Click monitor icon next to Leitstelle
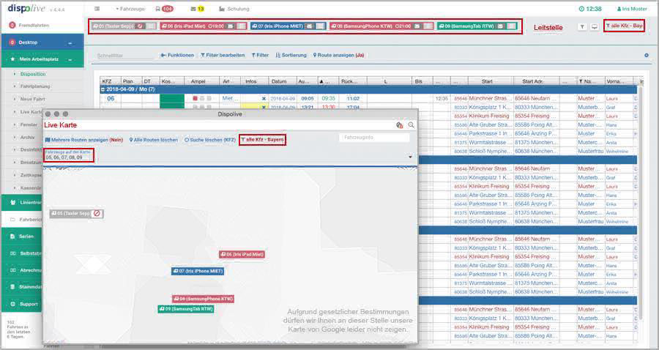 pyautogui.click(x=594, y=26)
